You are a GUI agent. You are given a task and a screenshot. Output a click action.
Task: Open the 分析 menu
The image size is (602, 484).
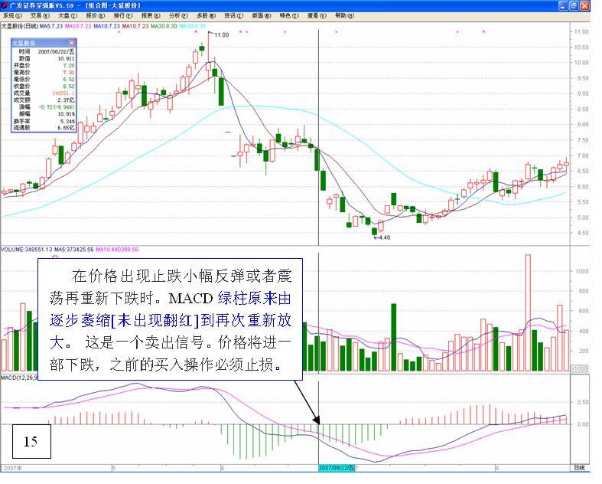[x=178, y=16]
